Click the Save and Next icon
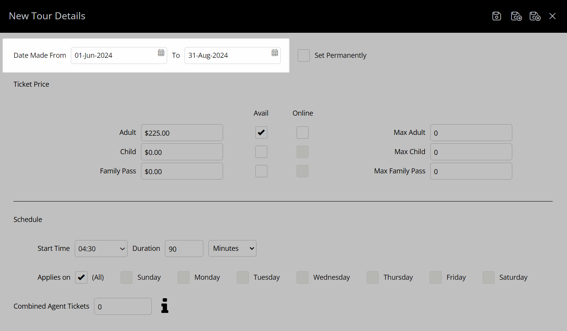This screenshot has width=567, height=331. (x=516, y=16)
